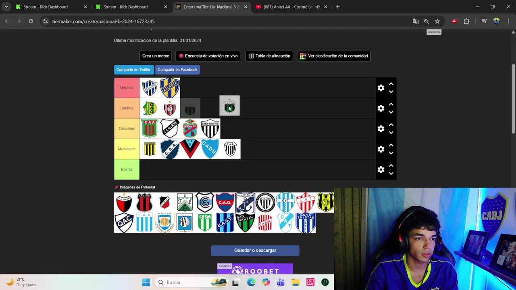Open Microsoft Edge from the taskbar
The width and height of the screenshot is (516, 290).
(251, 282)
